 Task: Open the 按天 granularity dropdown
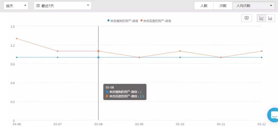click(x=16, y=6)
